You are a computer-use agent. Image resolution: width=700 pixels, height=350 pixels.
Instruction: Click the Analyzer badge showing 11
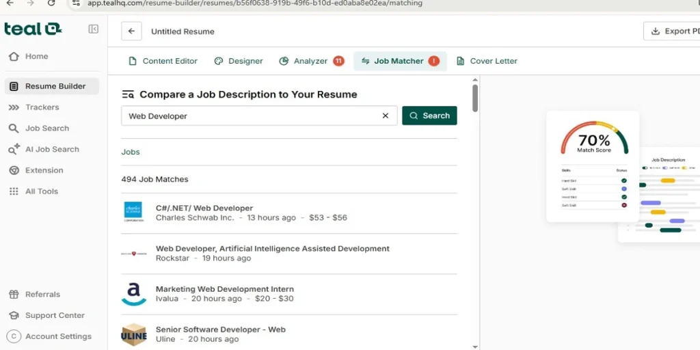pyautogui.click(x=339, y=61)
